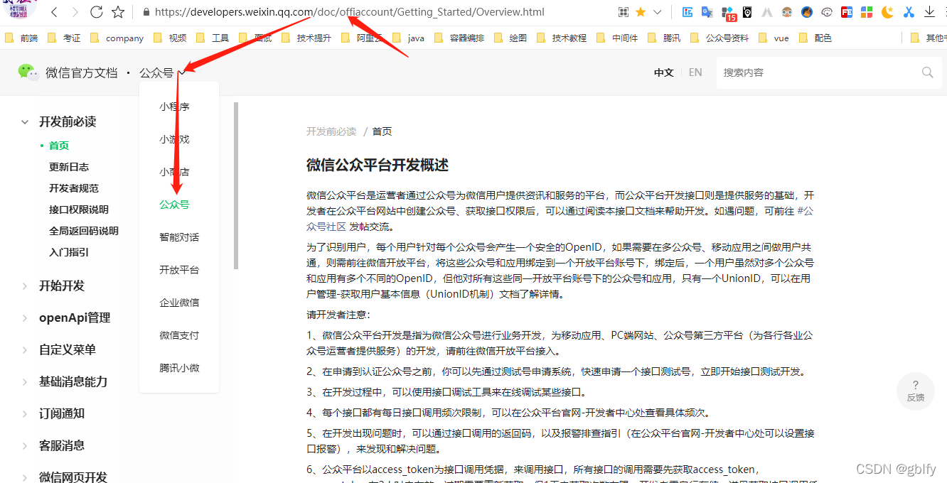Click the yellow bookmark star in the address bar
947x483 pixels.
point(641,12)
